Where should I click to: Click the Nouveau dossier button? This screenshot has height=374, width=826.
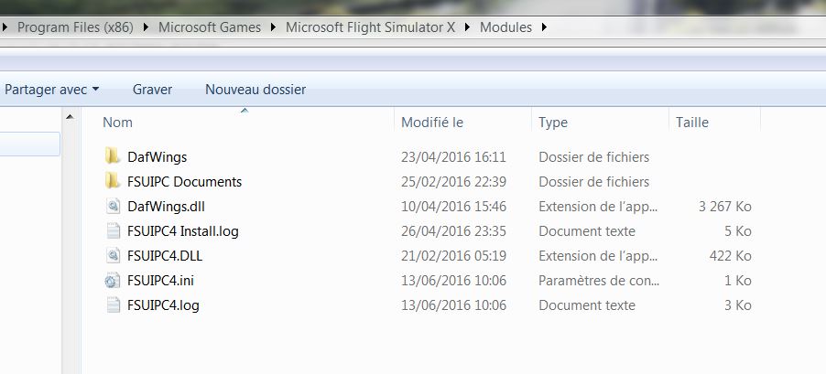click(x=255, y=90)
